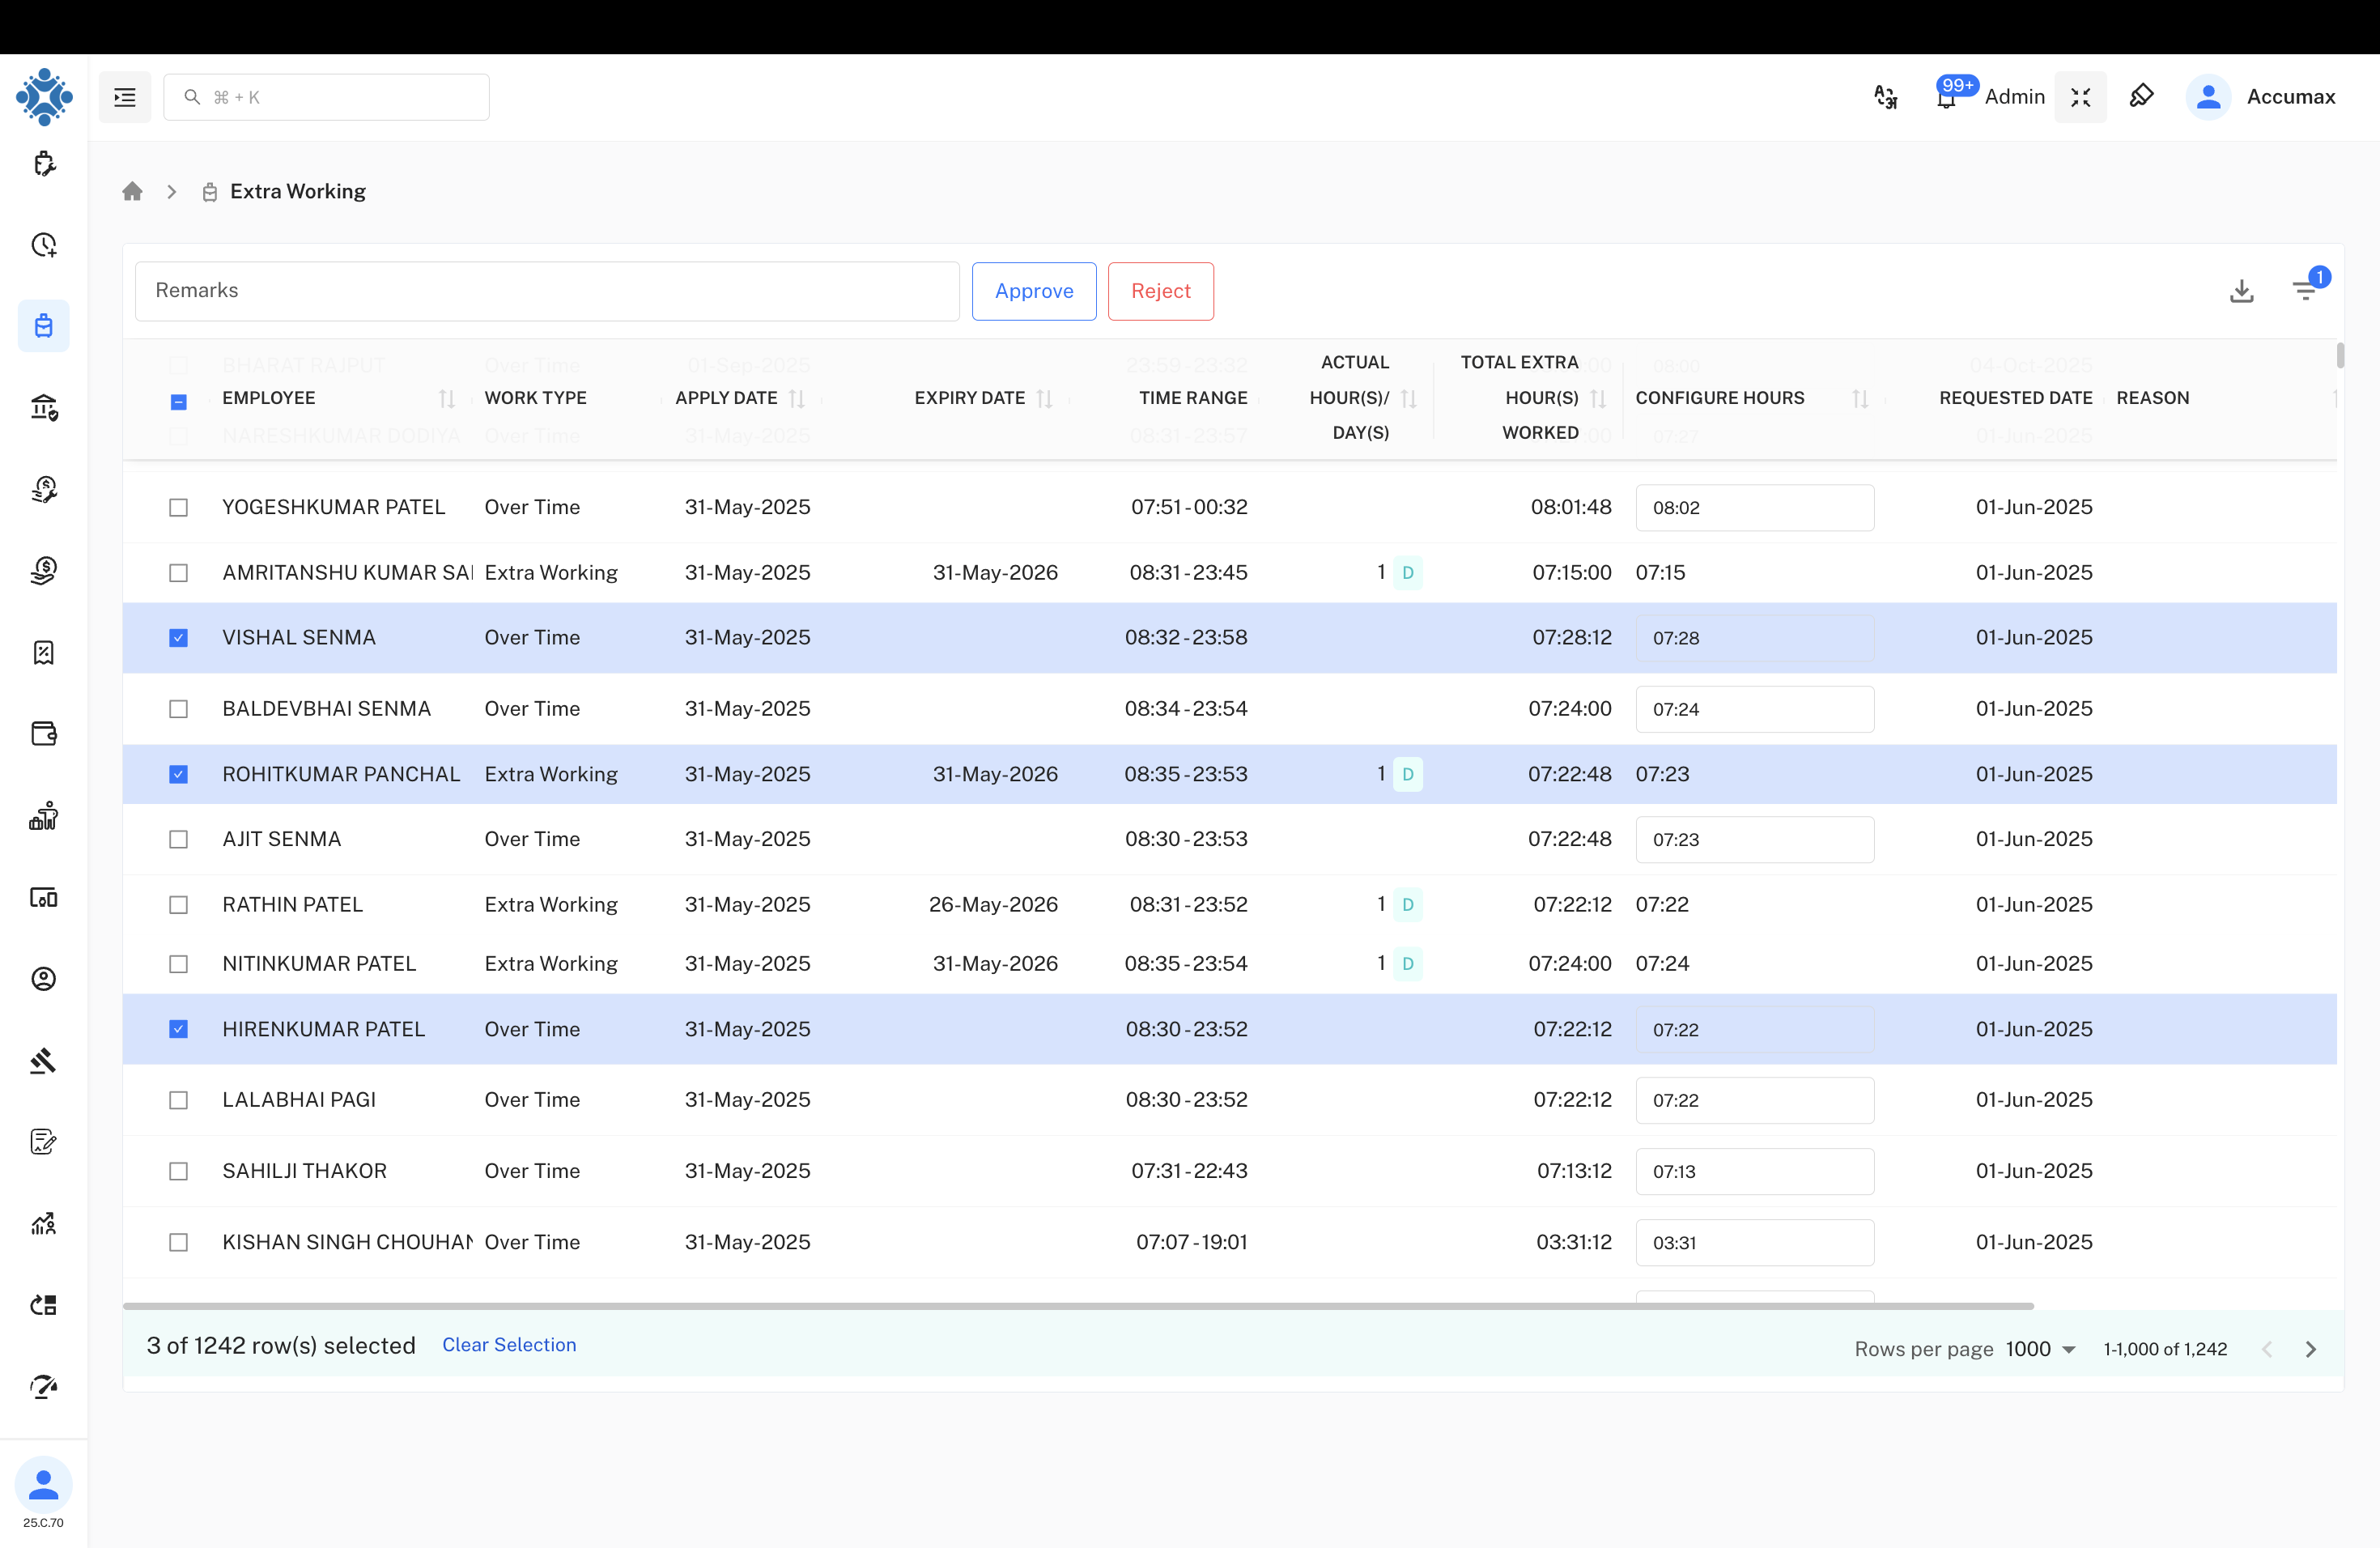Uncheck the VISHAL SENMA row checkbox
Viewport: 2380px width, 1548px height.
(178, 638)
